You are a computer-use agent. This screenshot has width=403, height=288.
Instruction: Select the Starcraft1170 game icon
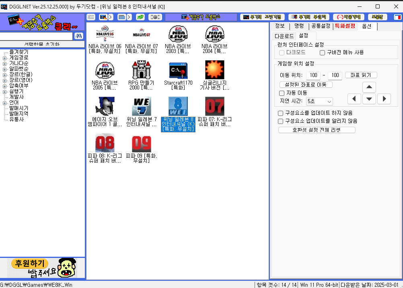(178, 70)
